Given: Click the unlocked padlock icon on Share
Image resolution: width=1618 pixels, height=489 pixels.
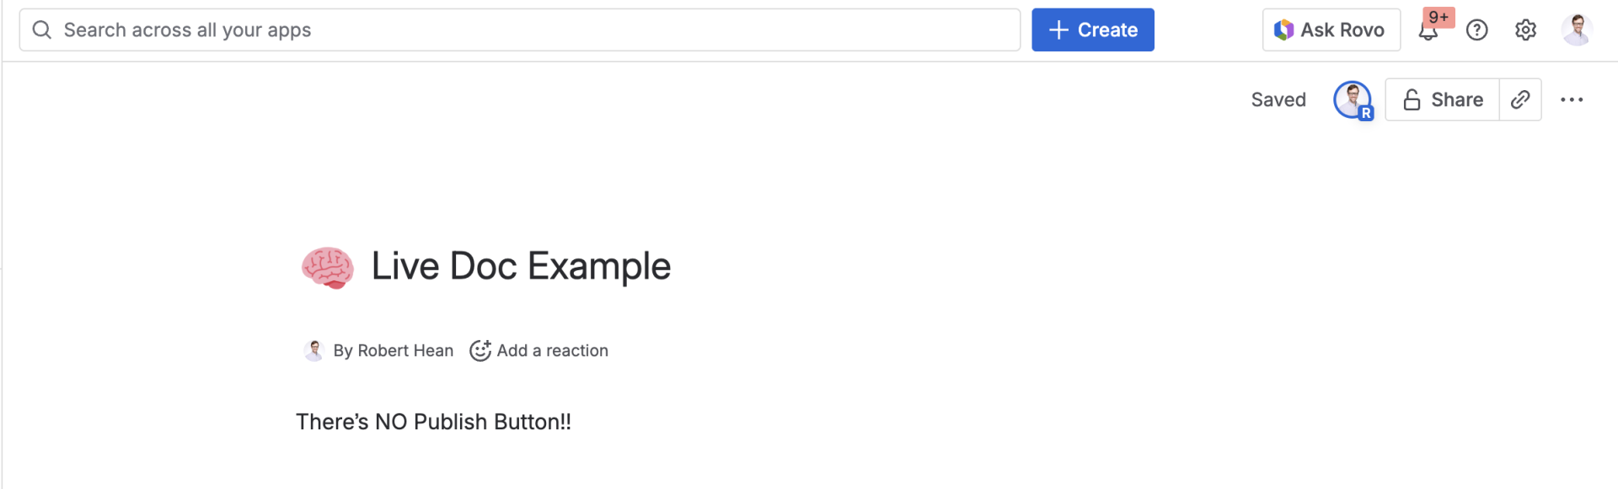Looking at the screenshot, I should [1412, 100].
